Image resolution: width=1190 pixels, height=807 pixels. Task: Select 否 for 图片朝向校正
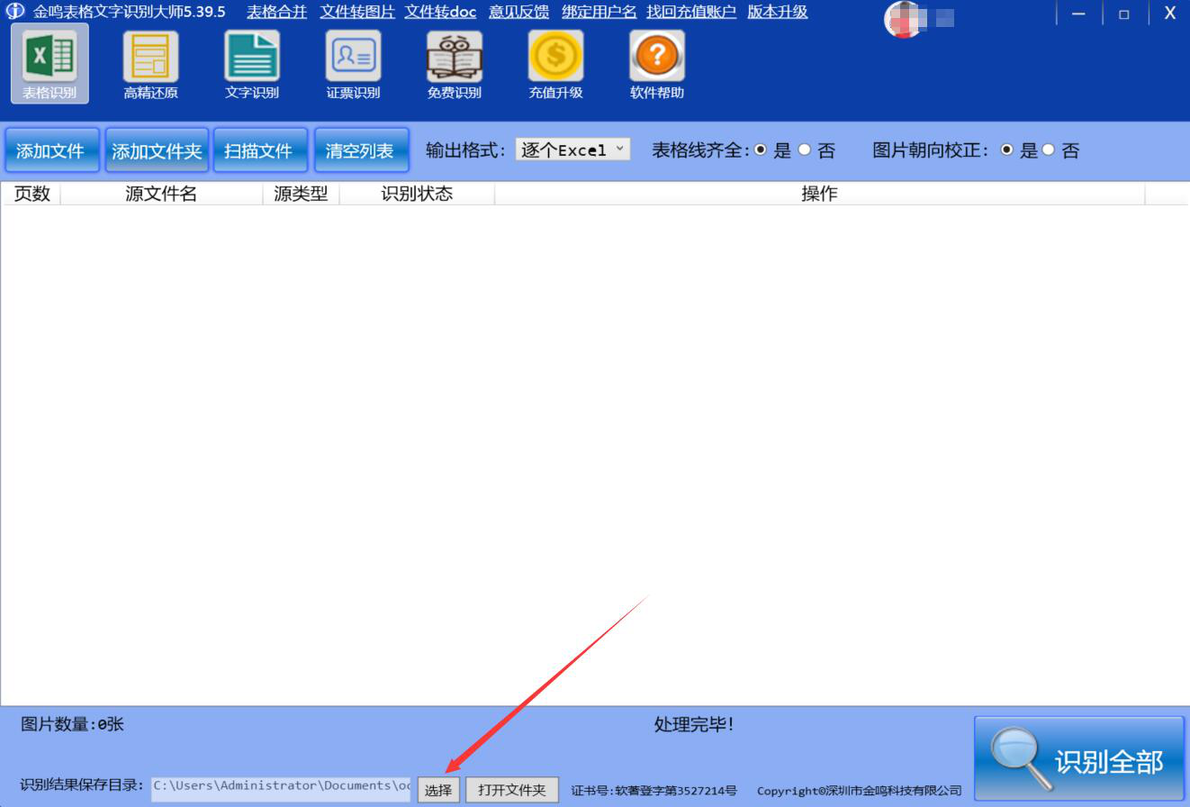click(x=1048, y=150)
